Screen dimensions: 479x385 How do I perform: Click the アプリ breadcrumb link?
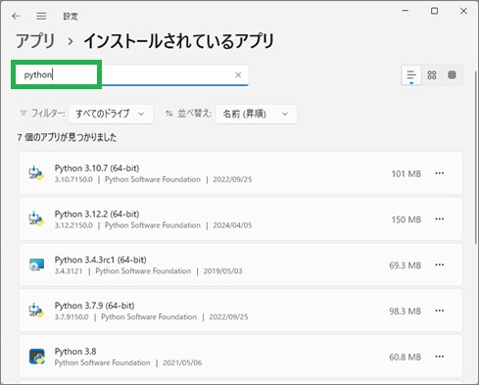(x=35, y=41)
